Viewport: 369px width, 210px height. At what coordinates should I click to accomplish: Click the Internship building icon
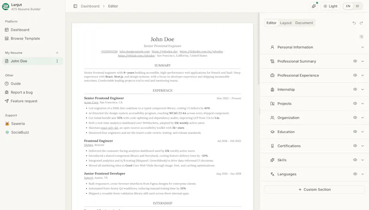click(x=272, y=90)
